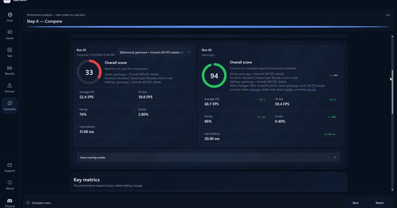
Task: Click the GameUP app logo icon
Action: point(7,1)
